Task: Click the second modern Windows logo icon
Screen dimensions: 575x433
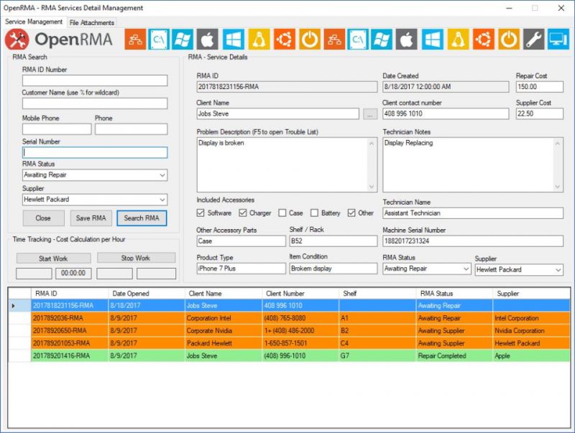Action: 433,39
